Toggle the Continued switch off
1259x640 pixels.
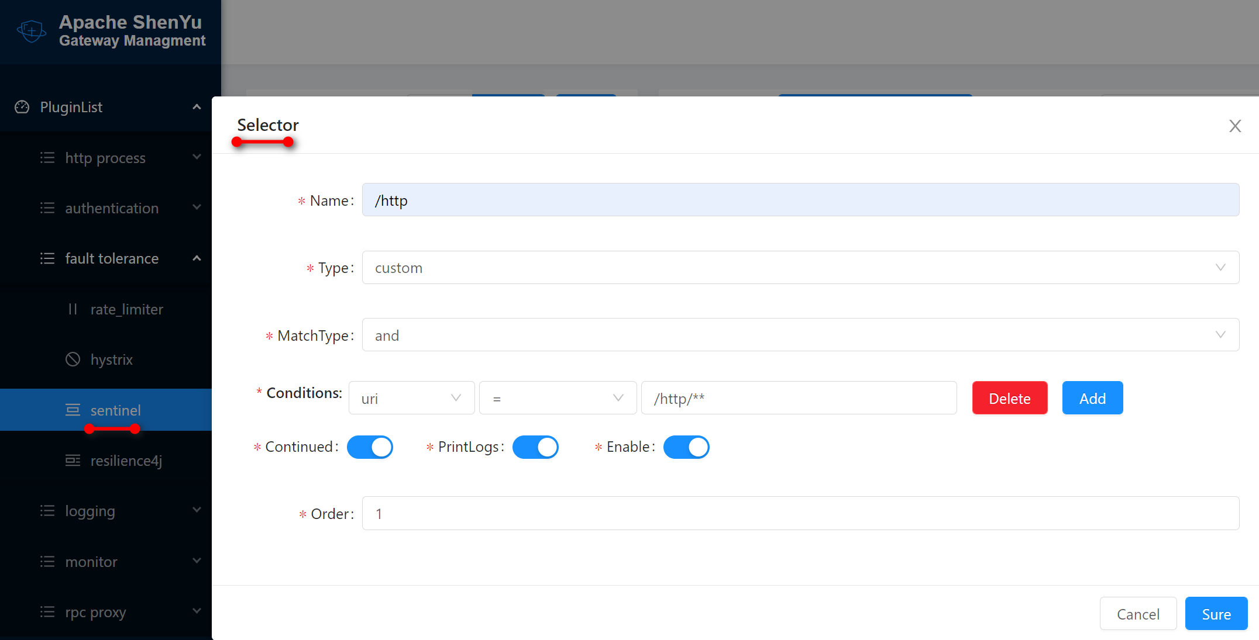pyautogui.click(x=370, y=447)
